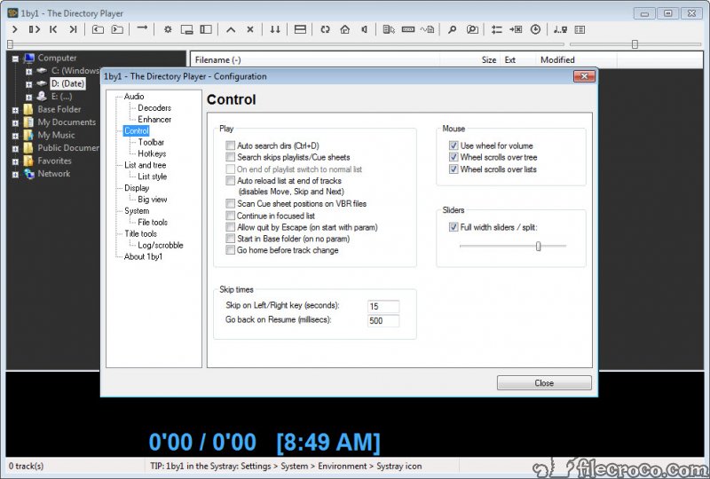Click the list with cursor toolbar icon
Viewport: 710px width, 479px height.
[x=389, y=29]
